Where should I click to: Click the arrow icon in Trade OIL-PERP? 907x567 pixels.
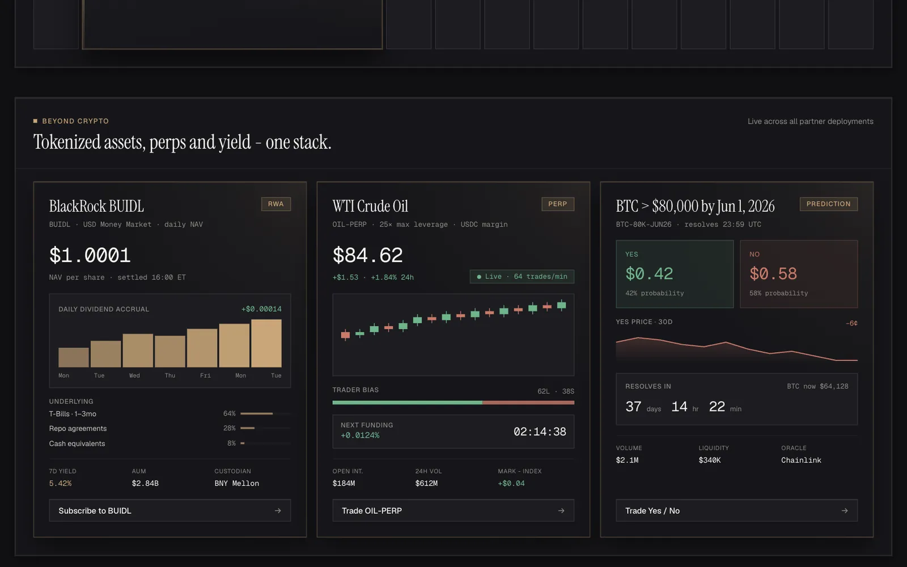pos(561,511)
